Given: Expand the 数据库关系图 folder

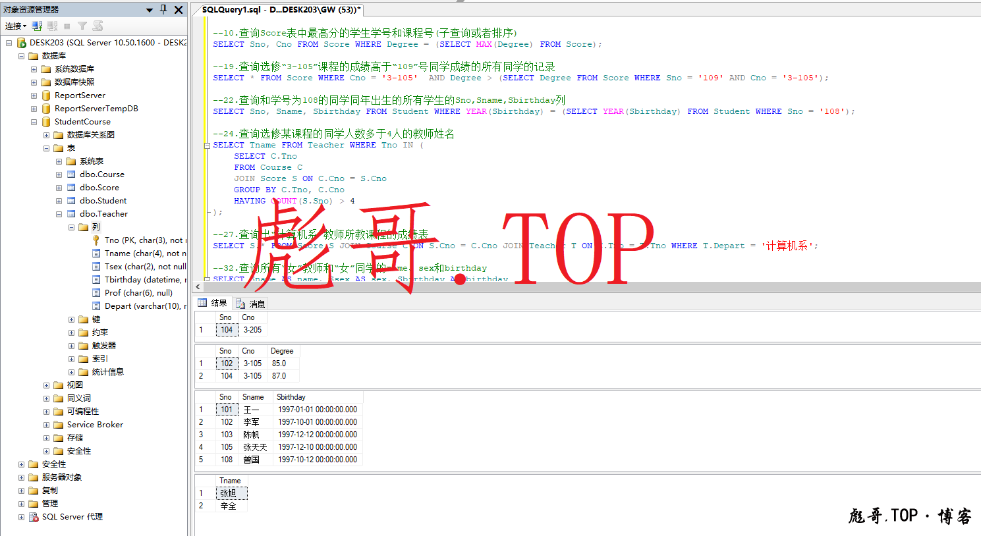Looking at the screenshot, I should 46,135.
